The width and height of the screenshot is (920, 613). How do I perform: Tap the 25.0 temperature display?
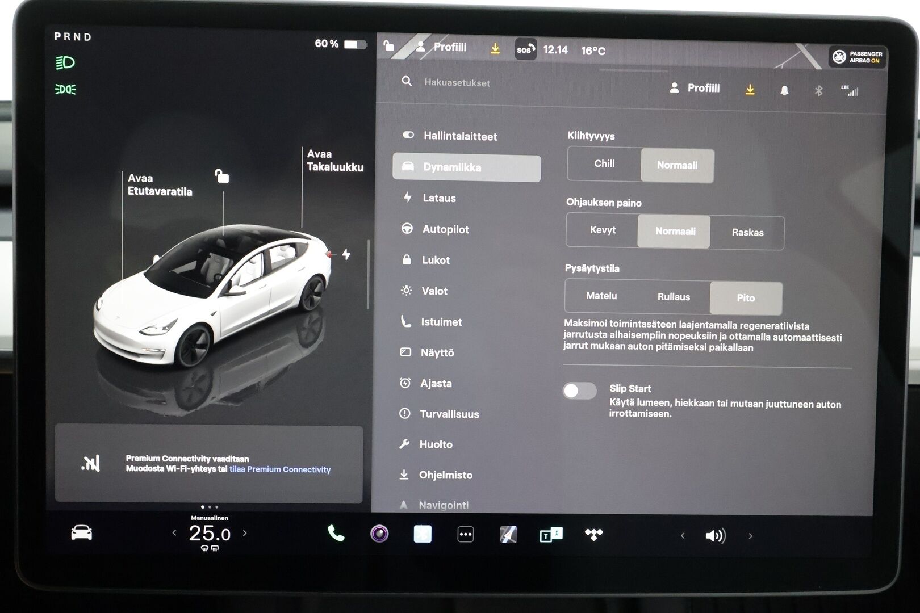(210, 534)
